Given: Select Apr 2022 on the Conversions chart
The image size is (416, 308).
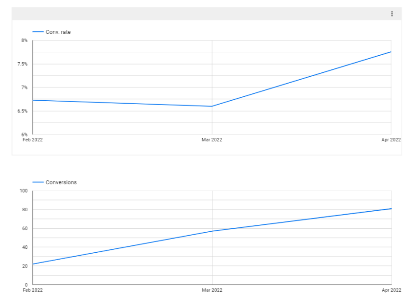Looking at the screenshot, I should [392, 290].
